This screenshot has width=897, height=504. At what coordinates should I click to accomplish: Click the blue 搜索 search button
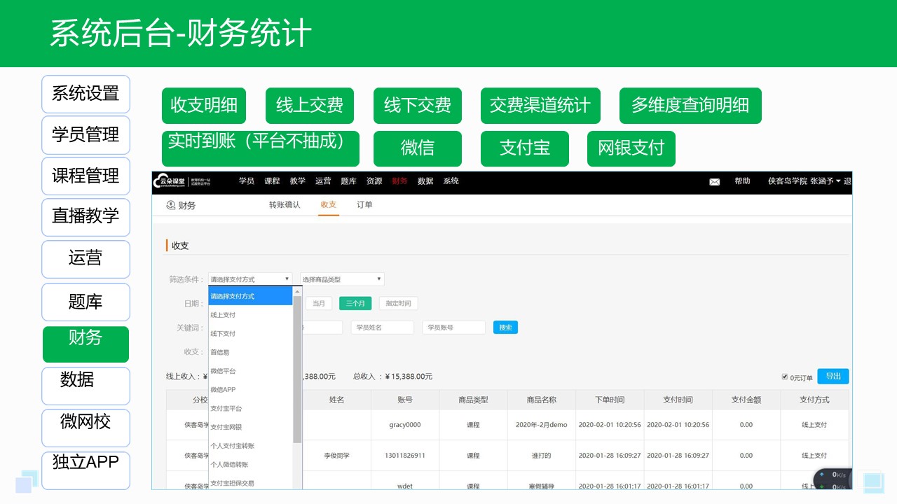coord(505,328)
